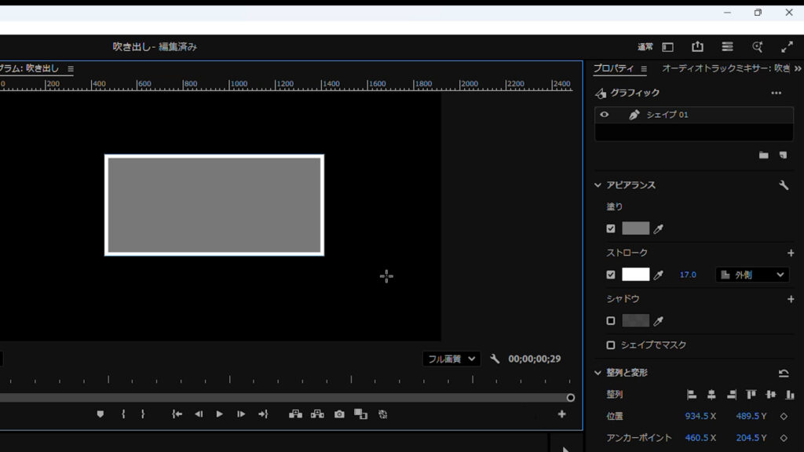This screenshot has height=452, width=804.
Task: Click the Add Marker icon in transport controls
Action: (x=100, y=414)
